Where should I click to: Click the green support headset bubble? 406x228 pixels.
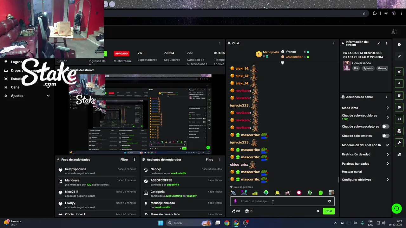click(396, 208)
